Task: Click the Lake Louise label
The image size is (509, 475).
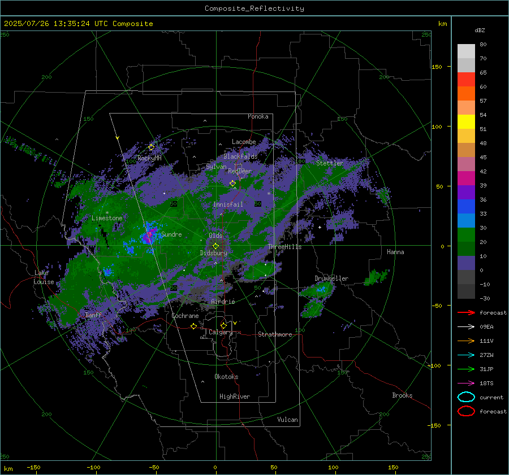Action: tap(44, 277)
